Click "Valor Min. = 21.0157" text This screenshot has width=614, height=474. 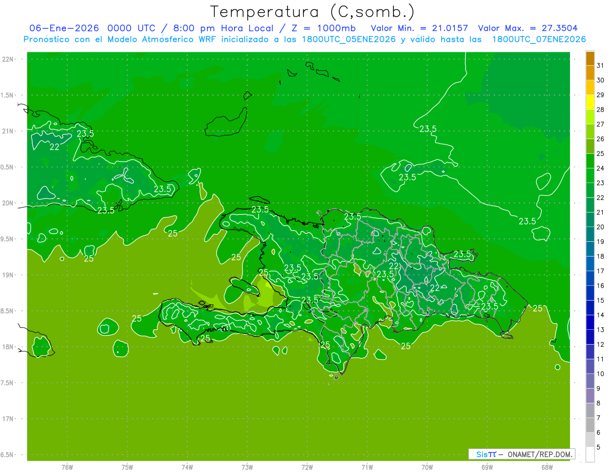click(x=419, y=28)
